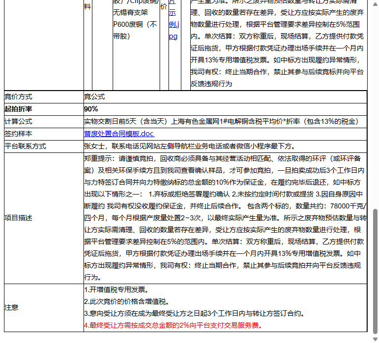This screenshot has height=343, width=379.
Task: Select the 平台联系方式 label cell
Action: pyautogui.click(x=44, y=146)
